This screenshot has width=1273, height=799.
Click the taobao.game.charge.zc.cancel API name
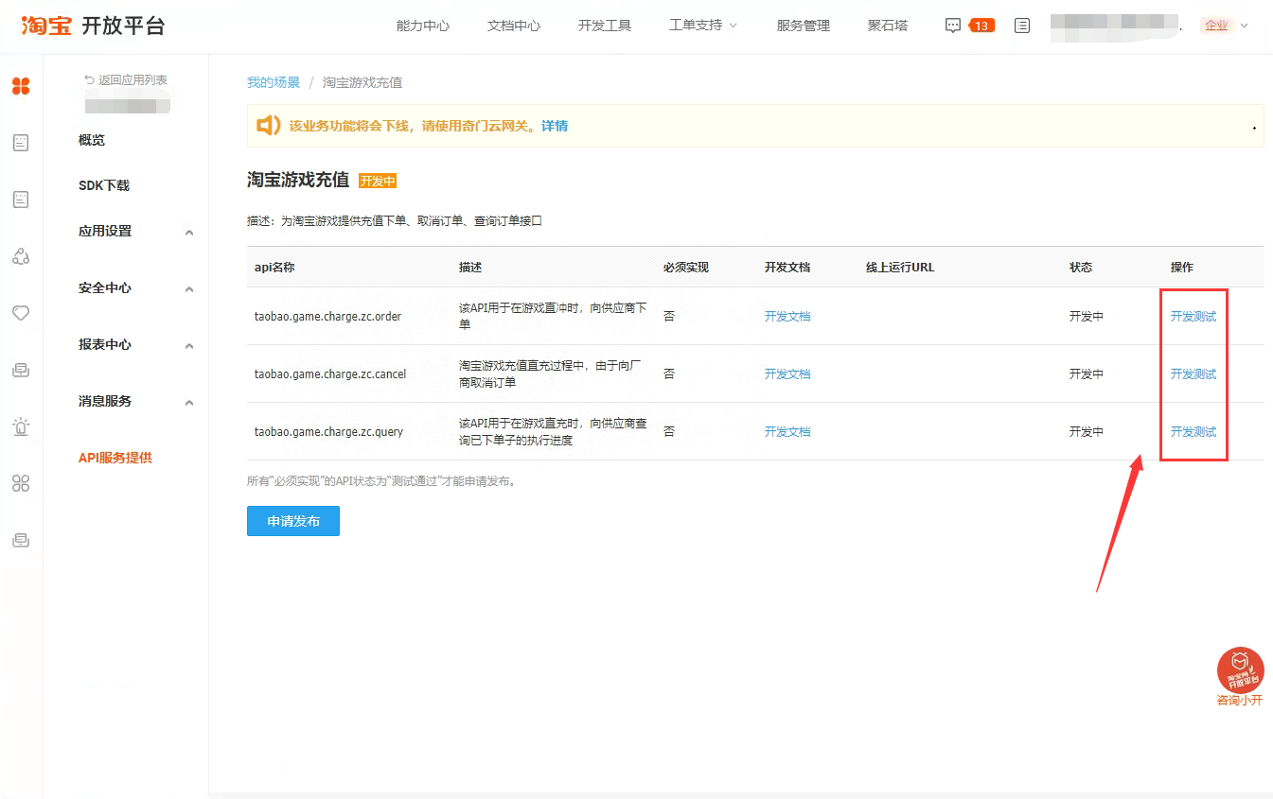coord(330,374)
